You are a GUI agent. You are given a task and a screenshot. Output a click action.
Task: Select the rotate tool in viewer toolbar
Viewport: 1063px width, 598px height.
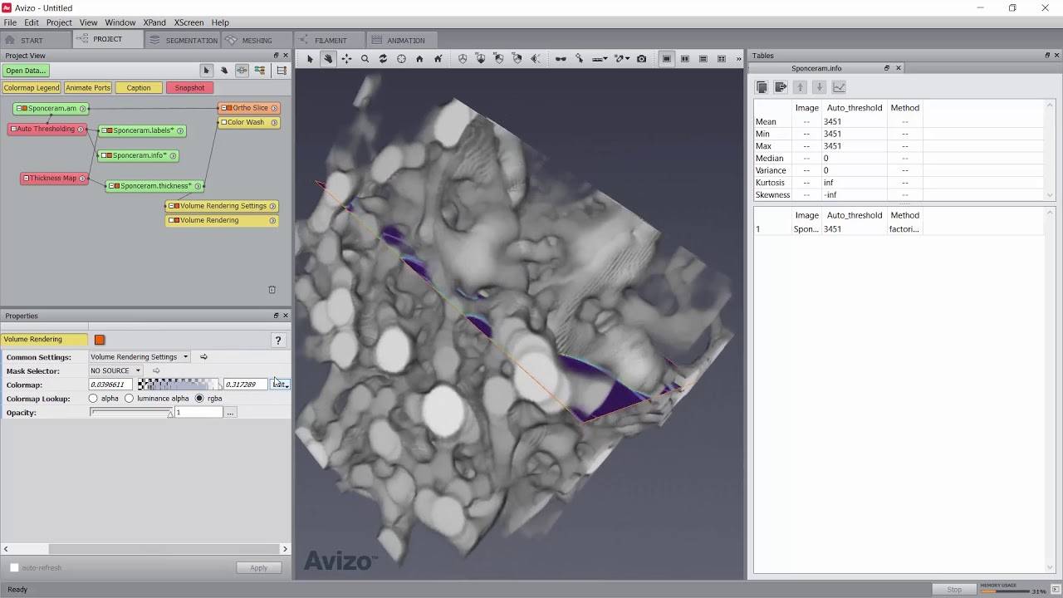click(x=383, y=59)
